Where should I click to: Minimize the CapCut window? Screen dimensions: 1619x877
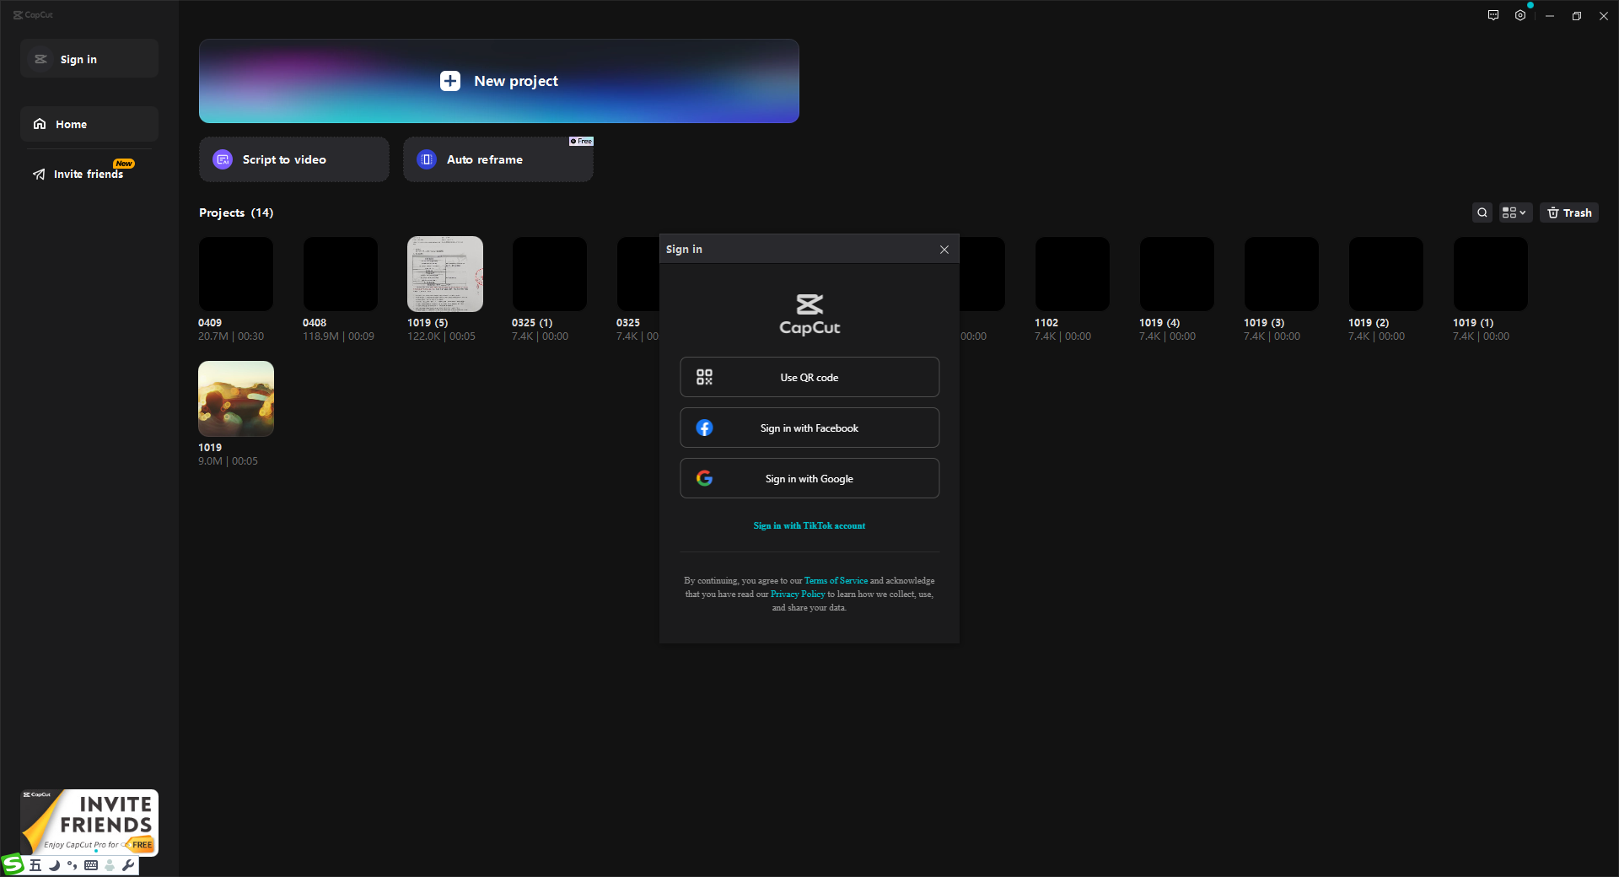(x=1550, y=16)
